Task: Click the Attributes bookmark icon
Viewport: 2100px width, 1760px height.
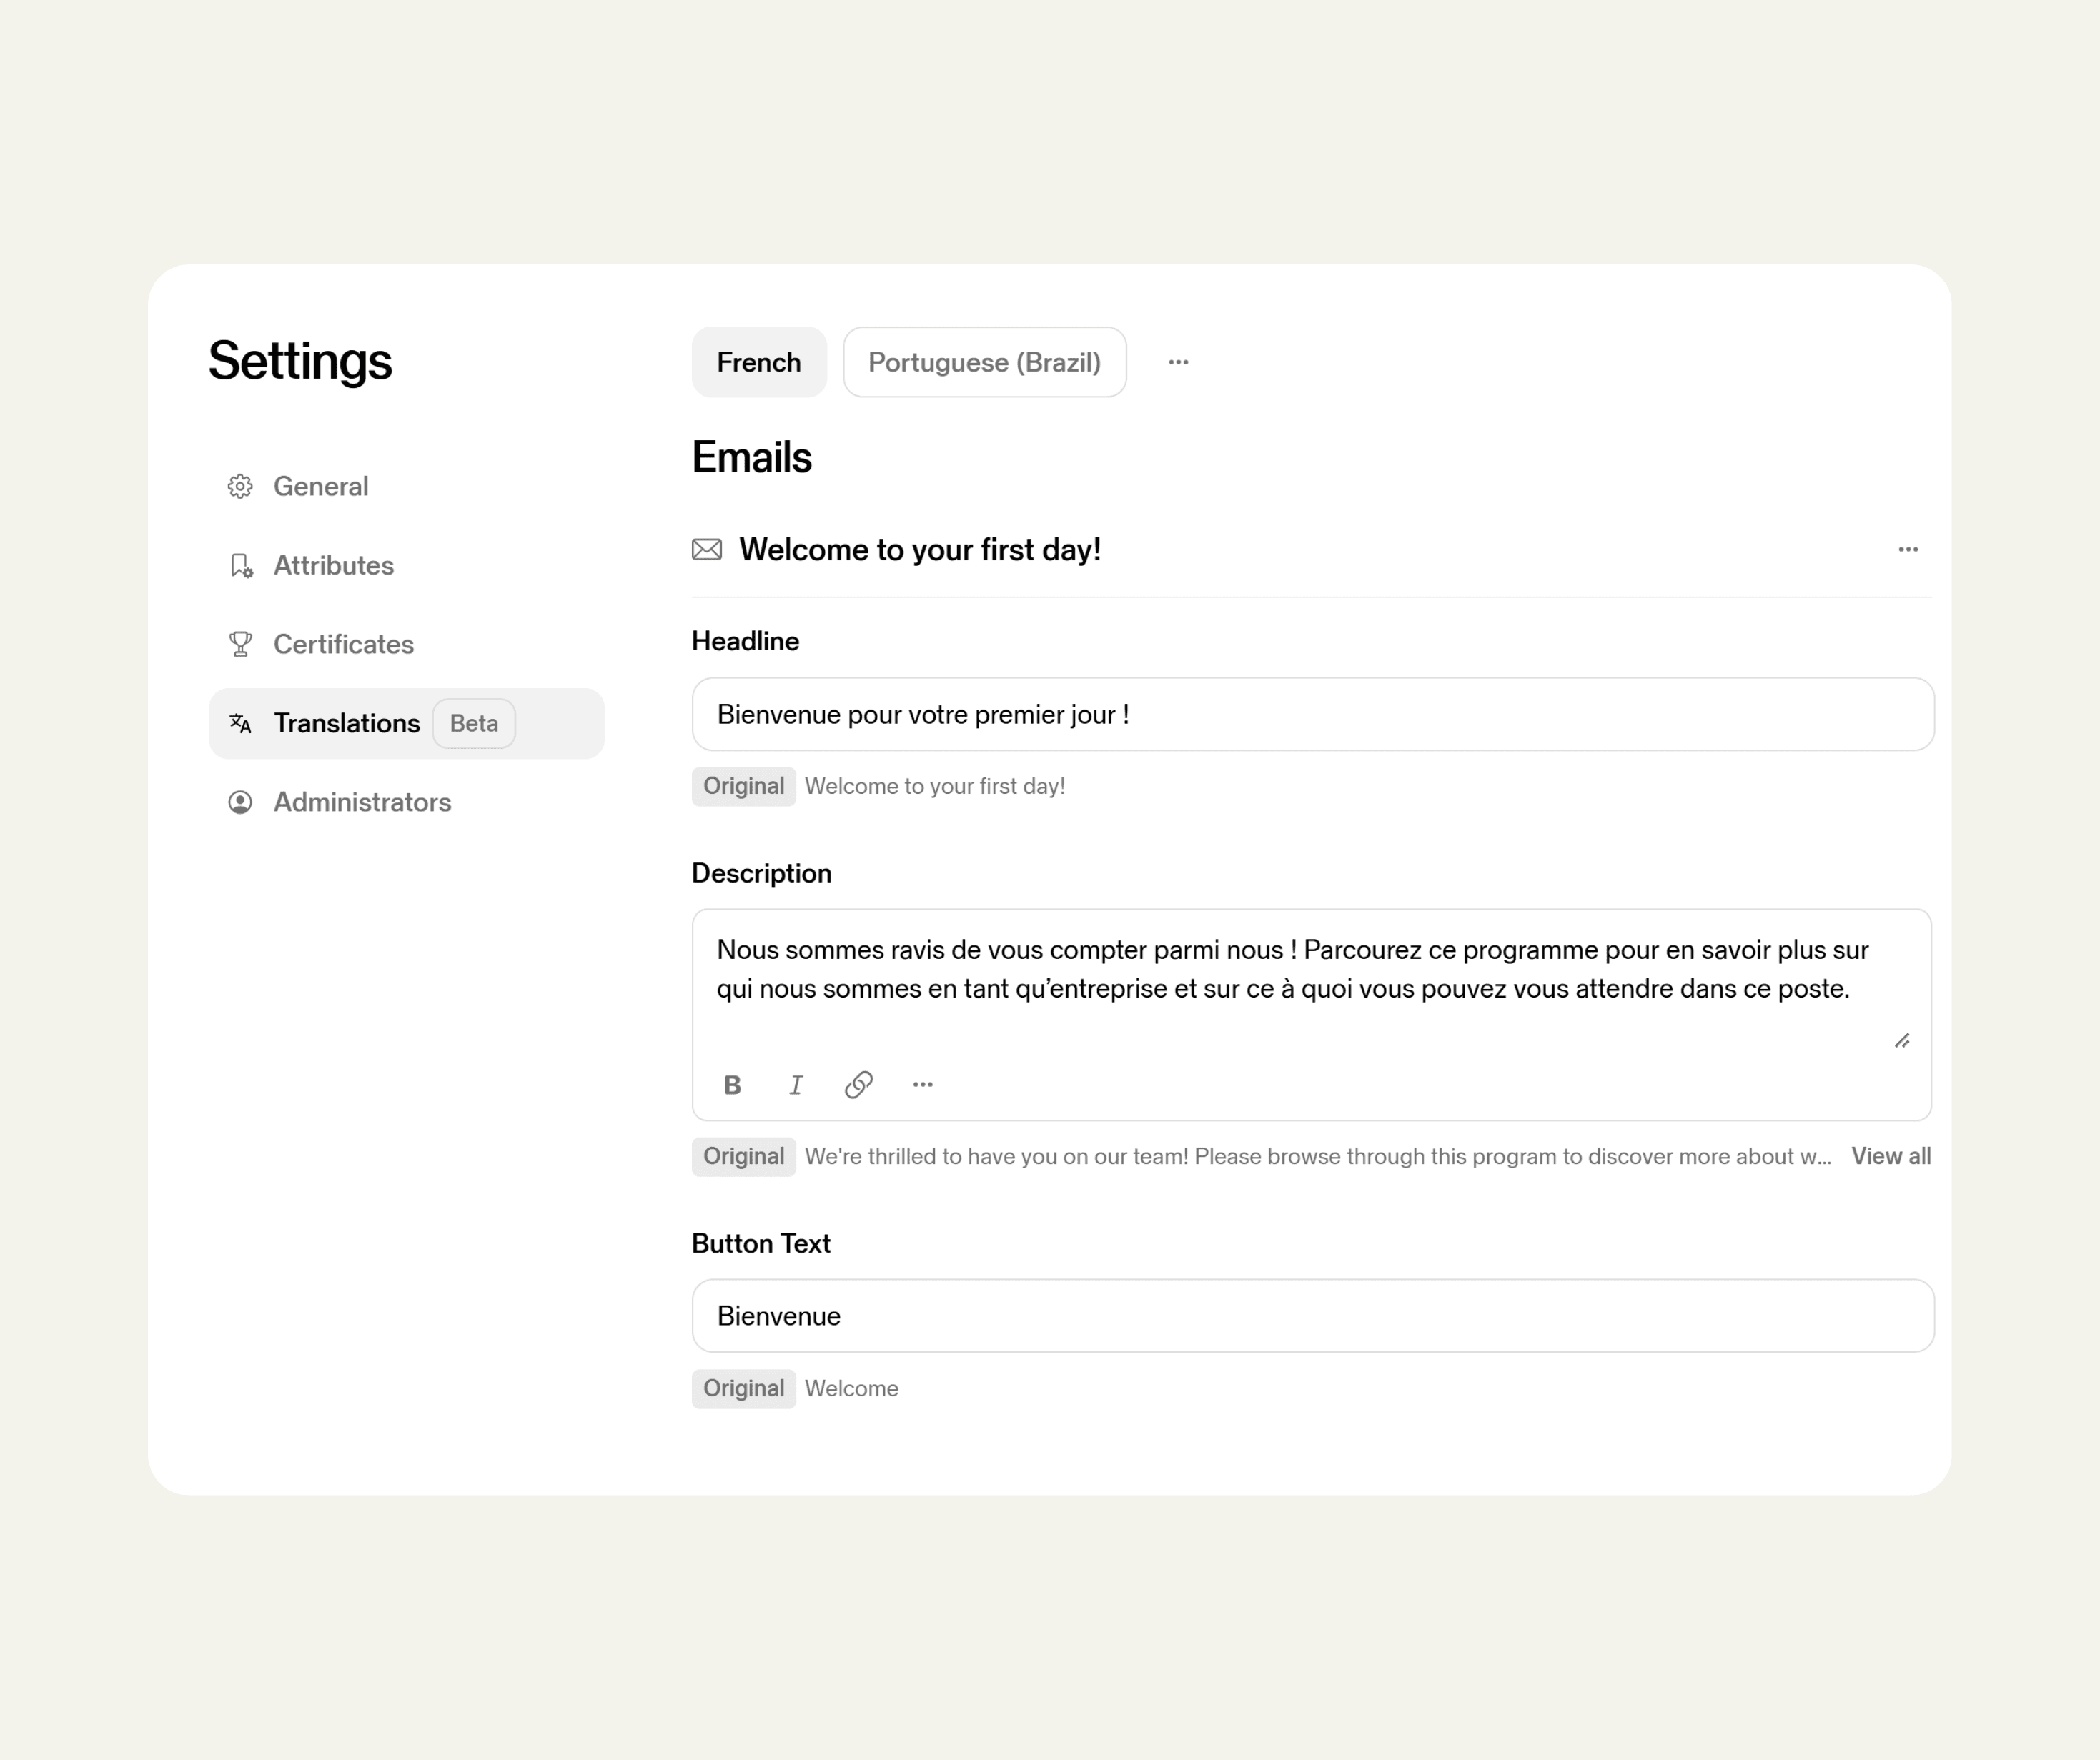Action: pos(240,566)
